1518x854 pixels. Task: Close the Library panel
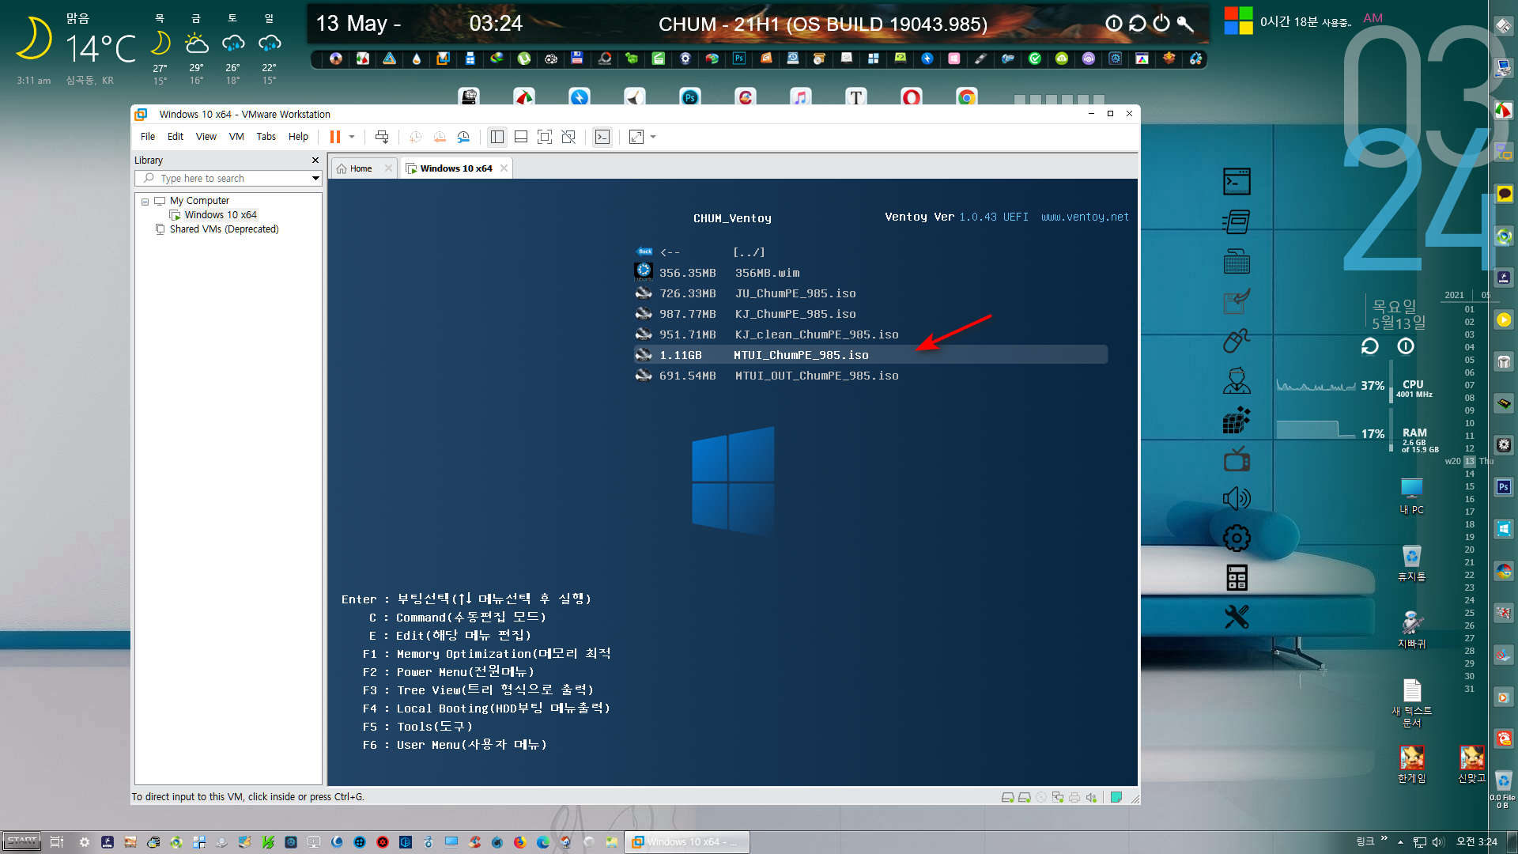[315, 161]
